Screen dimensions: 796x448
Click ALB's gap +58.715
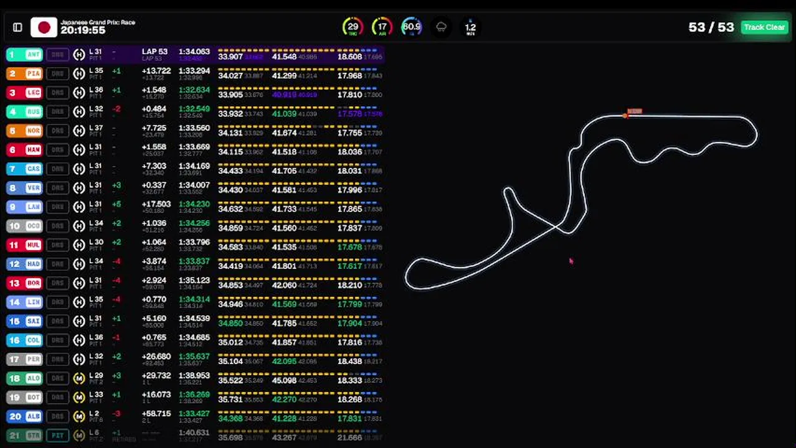[x=156, y=413]
